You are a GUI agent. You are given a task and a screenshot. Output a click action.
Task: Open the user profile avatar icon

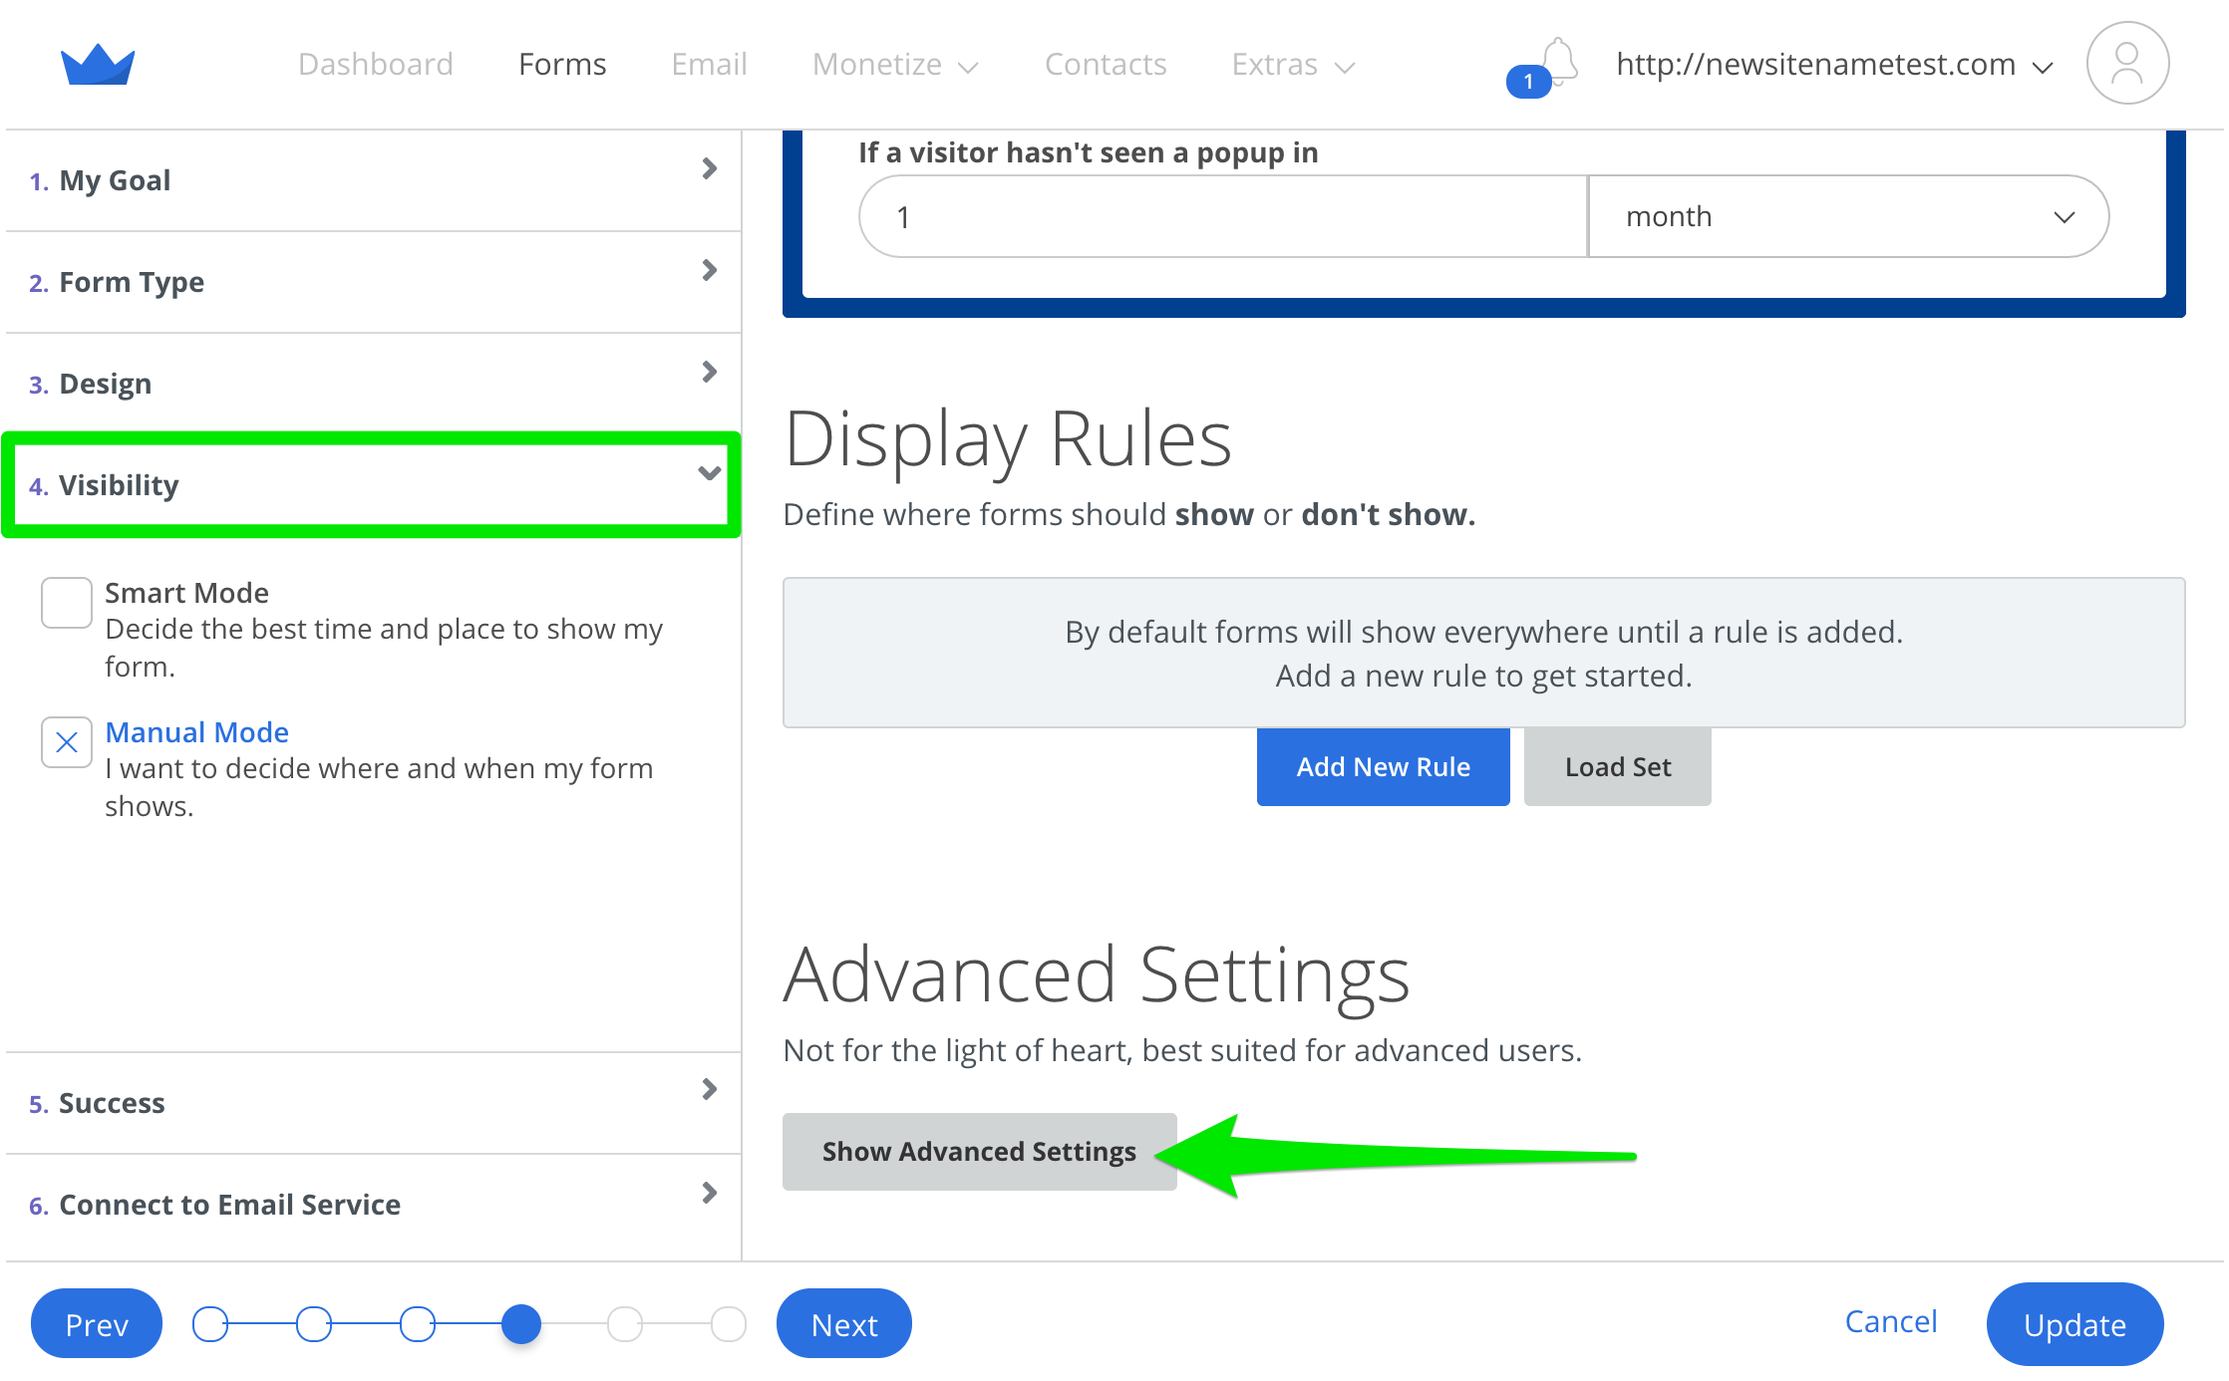point(2126,64)
